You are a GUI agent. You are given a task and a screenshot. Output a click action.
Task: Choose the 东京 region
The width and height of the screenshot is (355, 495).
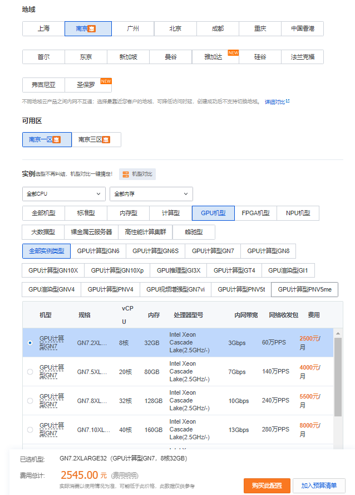86,57
